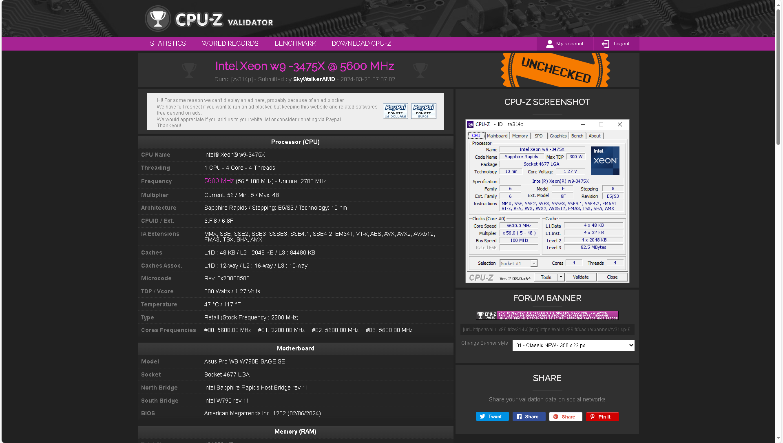Select the Mainboard tab in CPU-Z screenshot
This screenshot has height=443, width=783.
point(497,136)
